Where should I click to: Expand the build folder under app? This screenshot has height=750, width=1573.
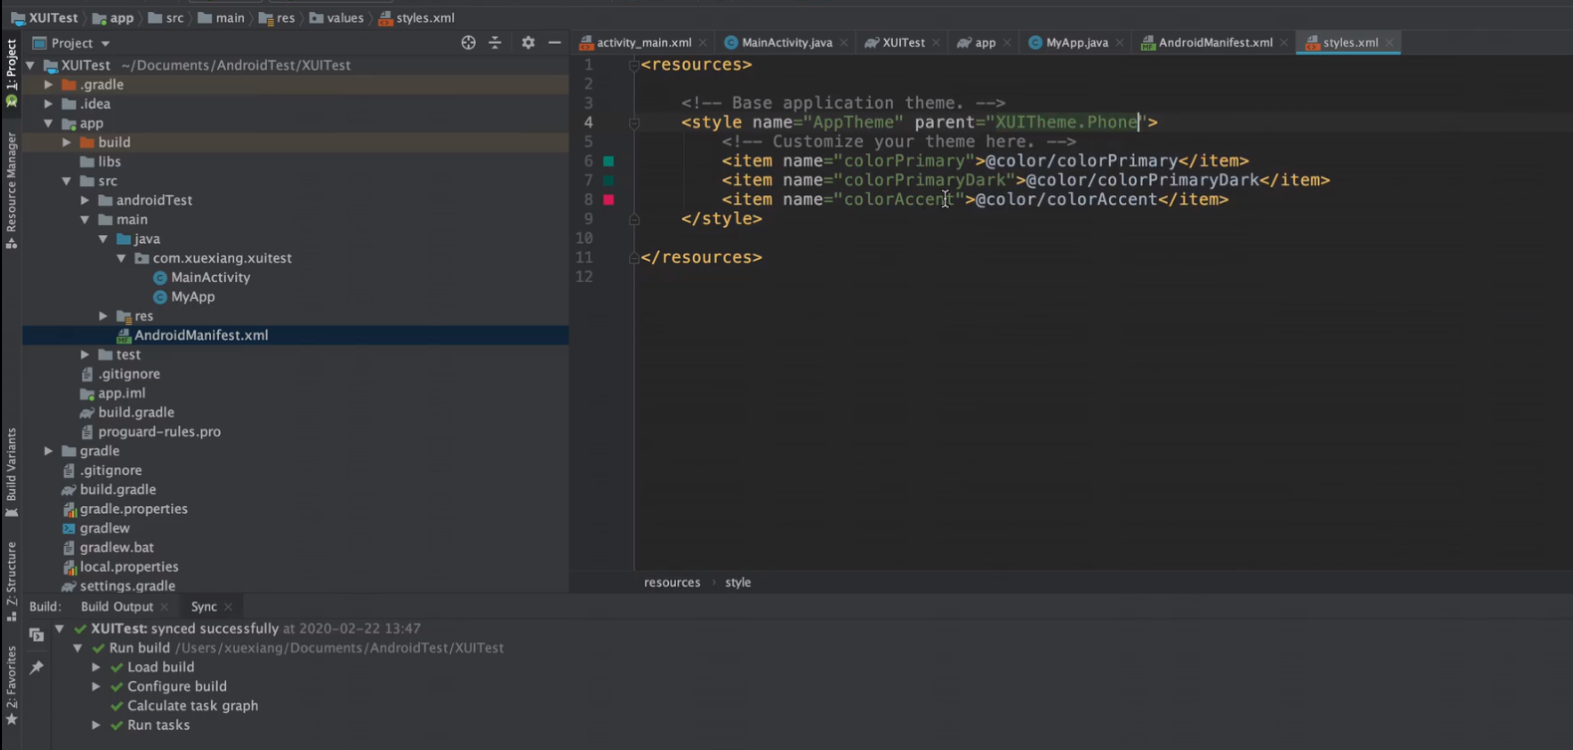67,142
